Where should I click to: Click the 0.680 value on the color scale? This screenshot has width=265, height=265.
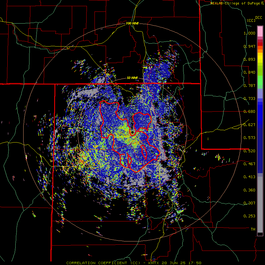click(249, 112)
